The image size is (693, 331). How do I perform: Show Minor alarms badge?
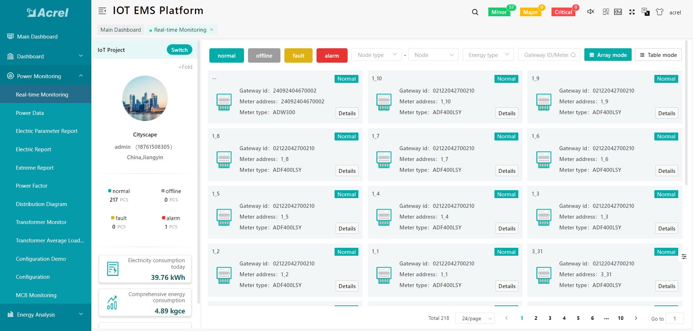[499, 12]
